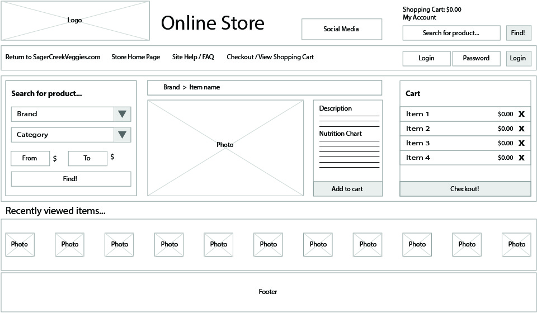Open the My Account link
The width and height of the screenshot is (537, 313).
(420, 17)
